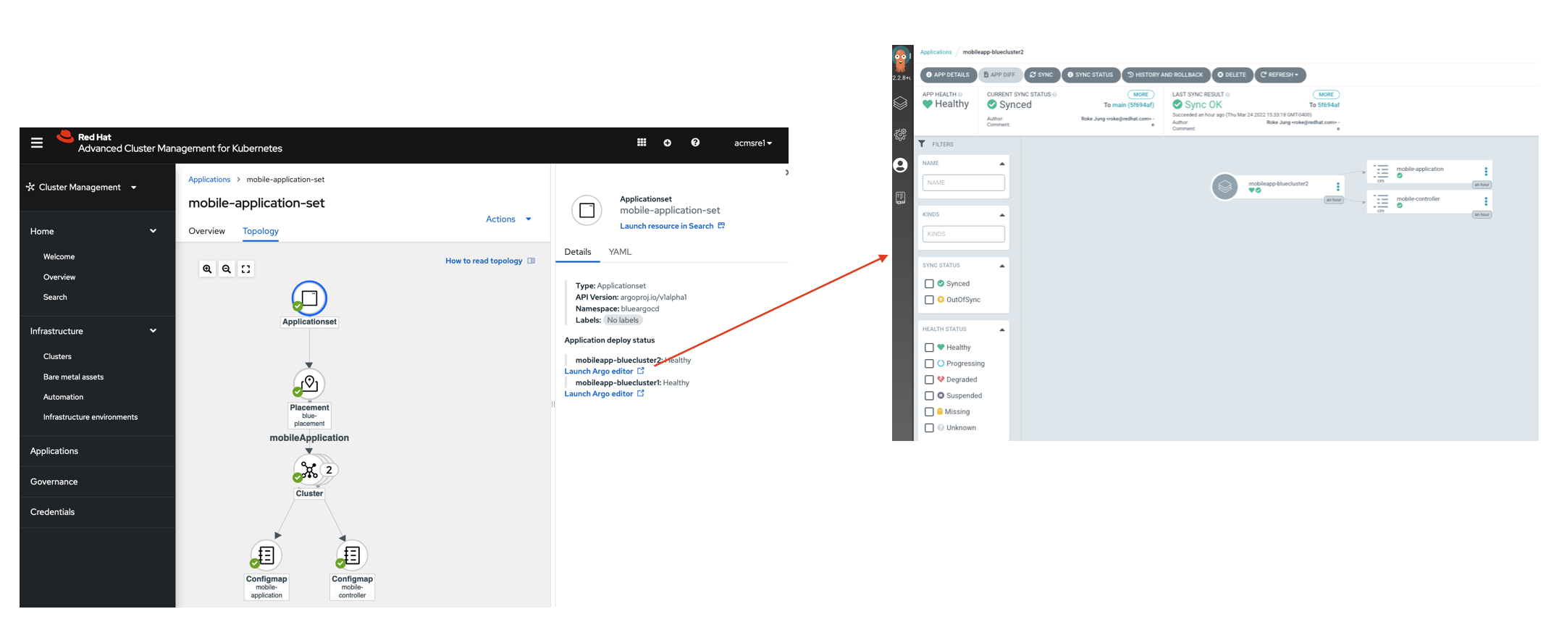The image size is (1567, 622).
Task: Open the acmsre1 user dropdown
Action: 753,143
